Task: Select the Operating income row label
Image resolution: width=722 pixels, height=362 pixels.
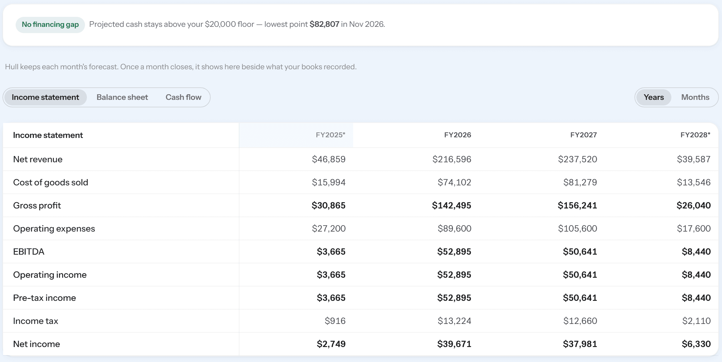Action: pos(50,275)
